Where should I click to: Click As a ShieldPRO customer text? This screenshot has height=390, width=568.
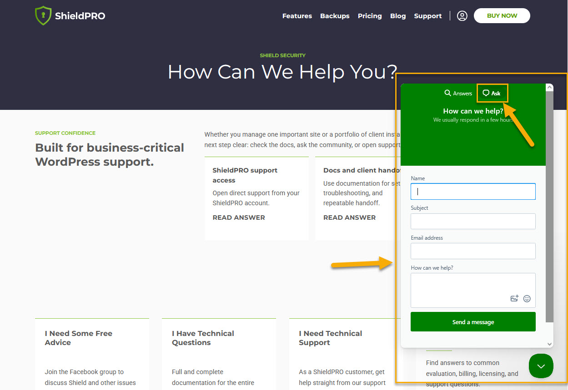coord(342,377)
